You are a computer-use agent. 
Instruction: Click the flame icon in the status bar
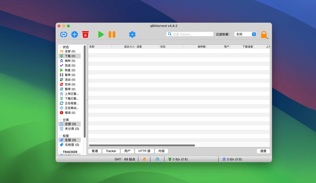pyautogui.click(x=144, y=159)
